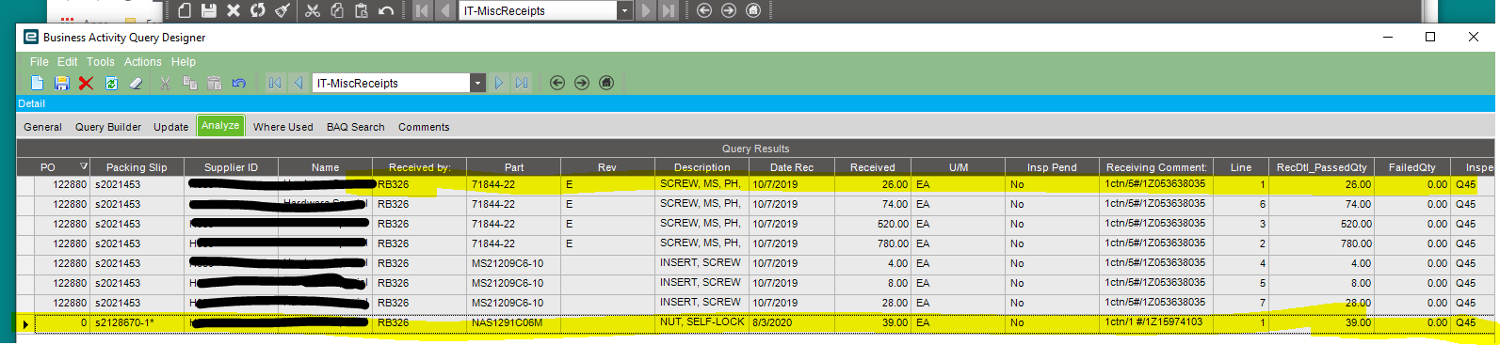Viewport: 1500px width, 345px height.
Task: Click the round Forward arrow in the BAQ Designer toolbar
Action: tap(582, 83)
